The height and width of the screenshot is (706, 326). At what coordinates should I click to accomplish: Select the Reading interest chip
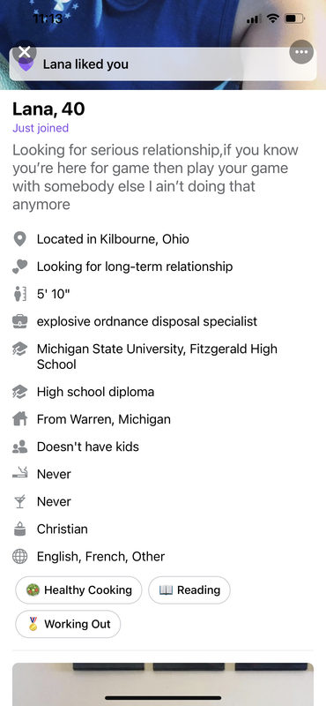coord(189,590)
